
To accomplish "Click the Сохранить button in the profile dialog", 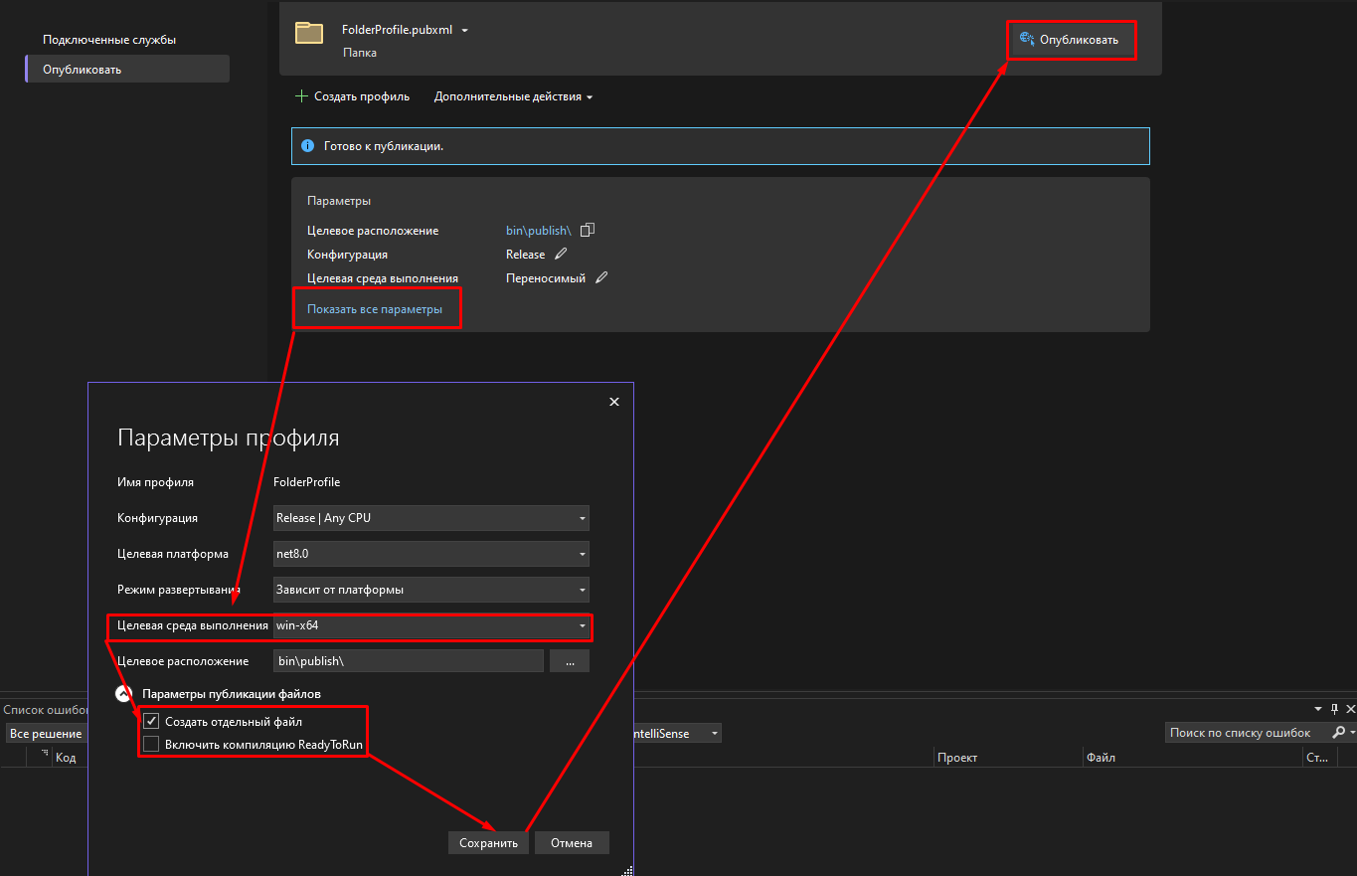I will coord(488,842).
